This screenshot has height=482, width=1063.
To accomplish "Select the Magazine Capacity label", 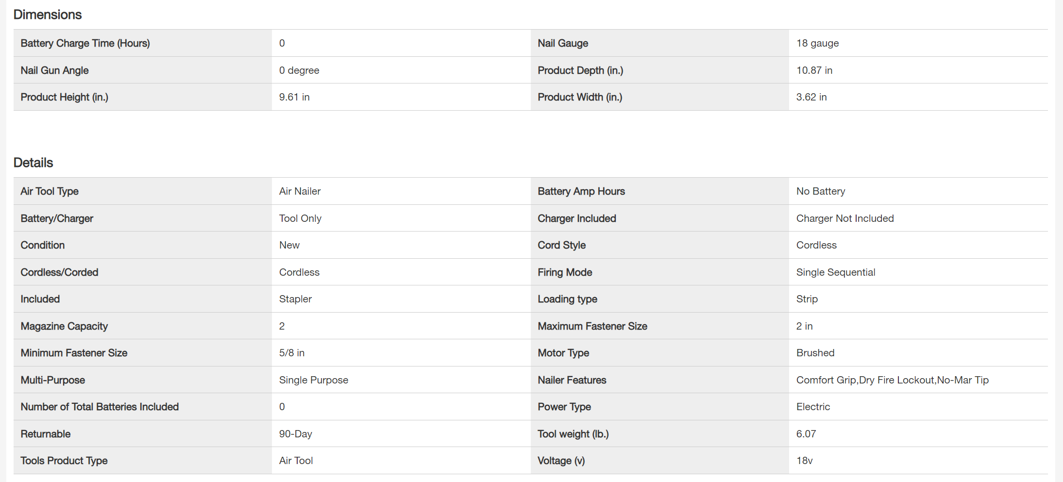I will (64, 326).
